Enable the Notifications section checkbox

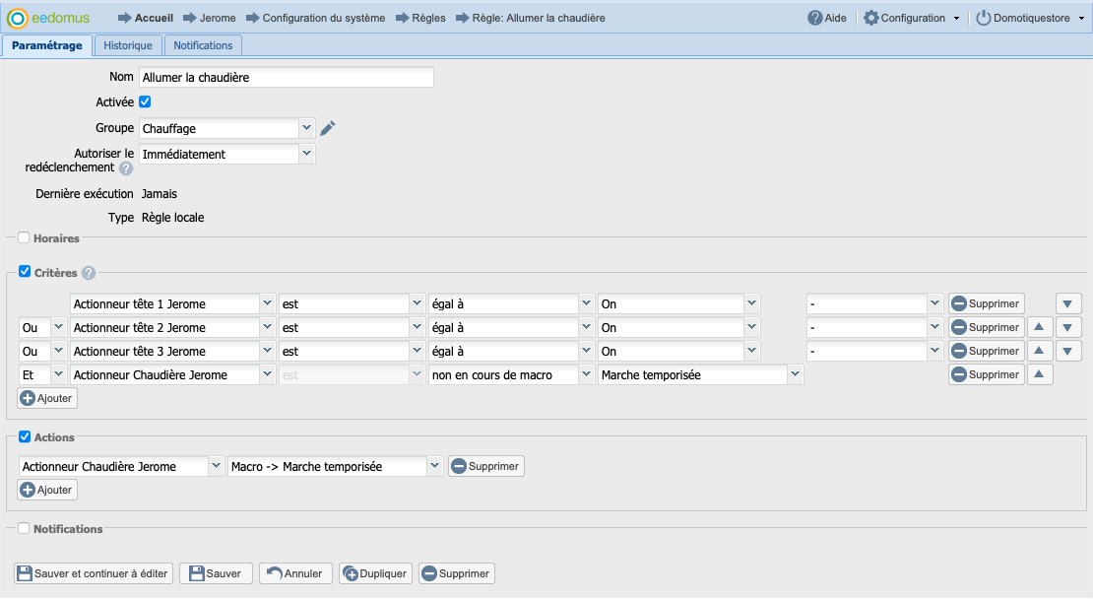coord(24,528)
